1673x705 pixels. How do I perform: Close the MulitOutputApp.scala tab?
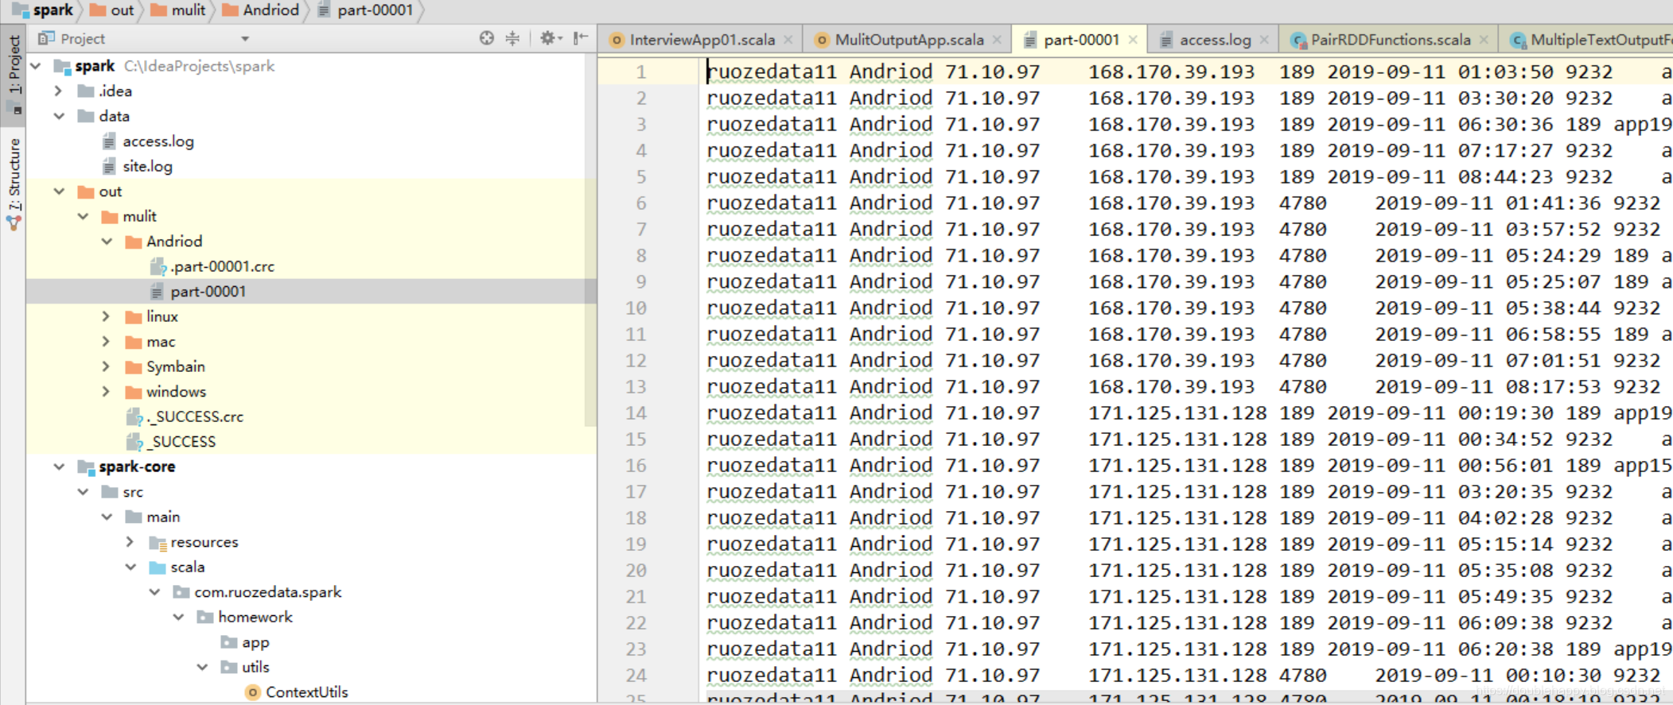pos(997,40)
